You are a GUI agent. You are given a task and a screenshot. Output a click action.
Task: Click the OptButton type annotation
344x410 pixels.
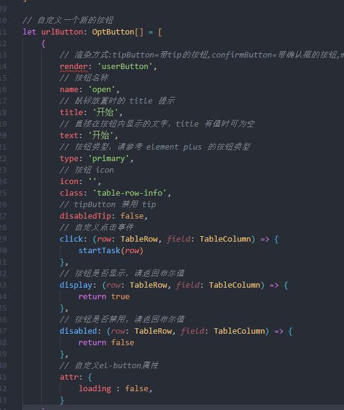tap(113, 32)
